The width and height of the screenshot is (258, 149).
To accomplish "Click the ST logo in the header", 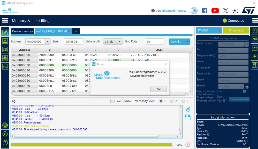I will coord(248,11).
